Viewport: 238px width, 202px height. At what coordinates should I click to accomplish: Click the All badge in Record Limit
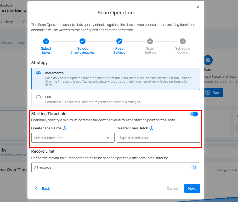click(194, 168)
